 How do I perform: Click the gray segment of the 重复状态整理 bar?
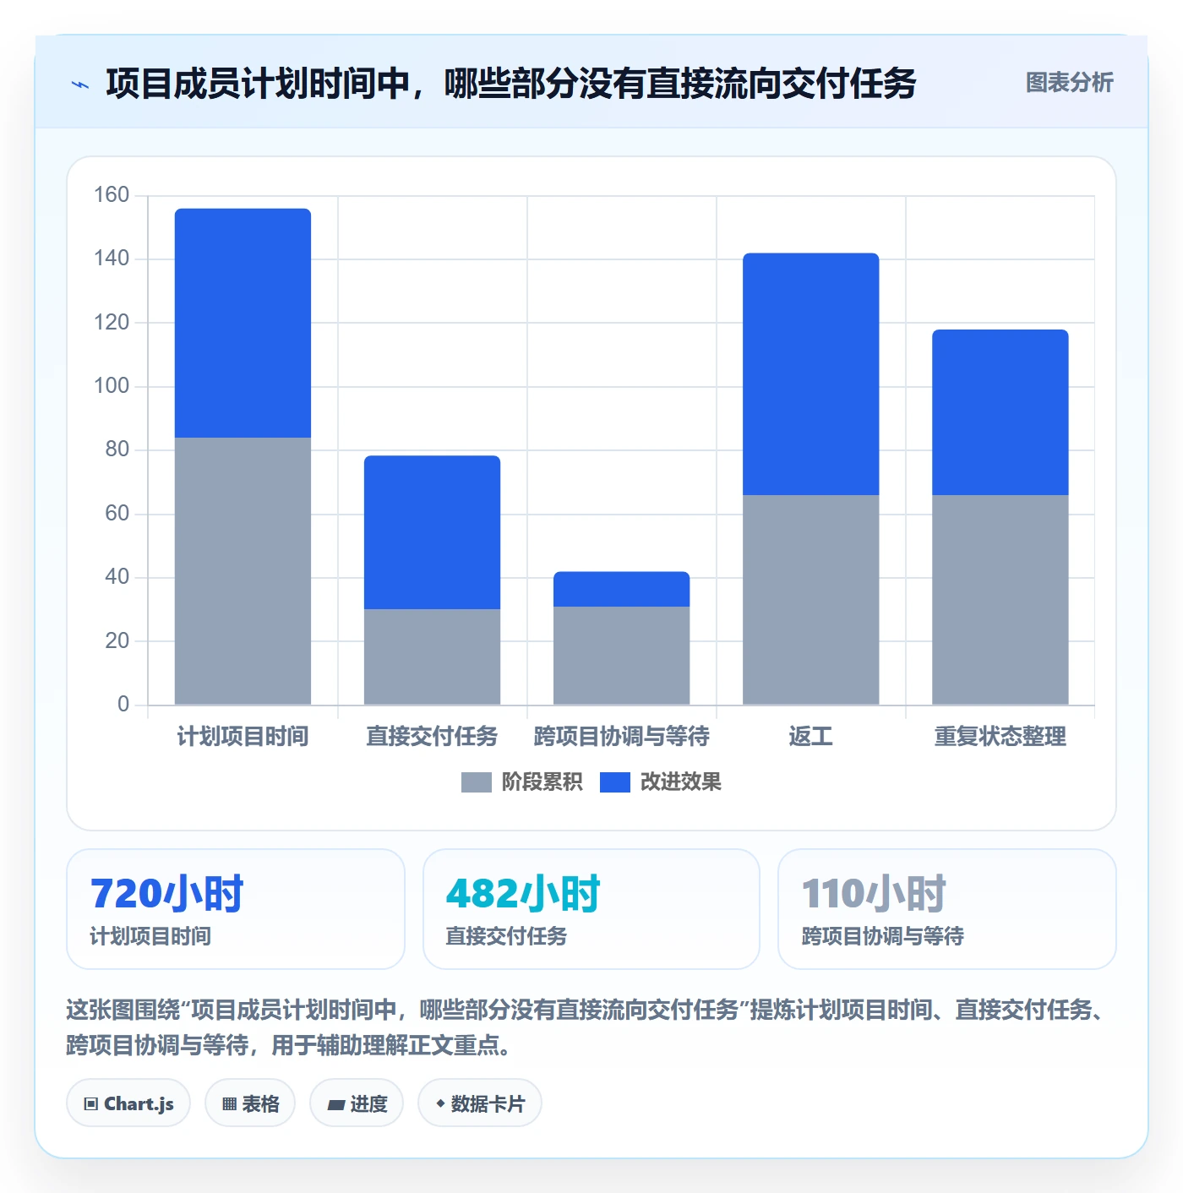1000,600
